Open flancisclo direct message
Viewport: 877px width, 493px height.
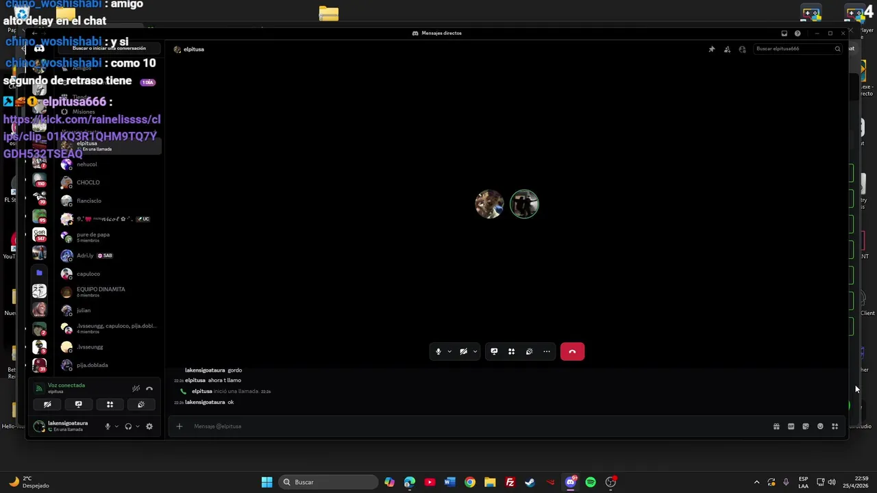[110, 201]
